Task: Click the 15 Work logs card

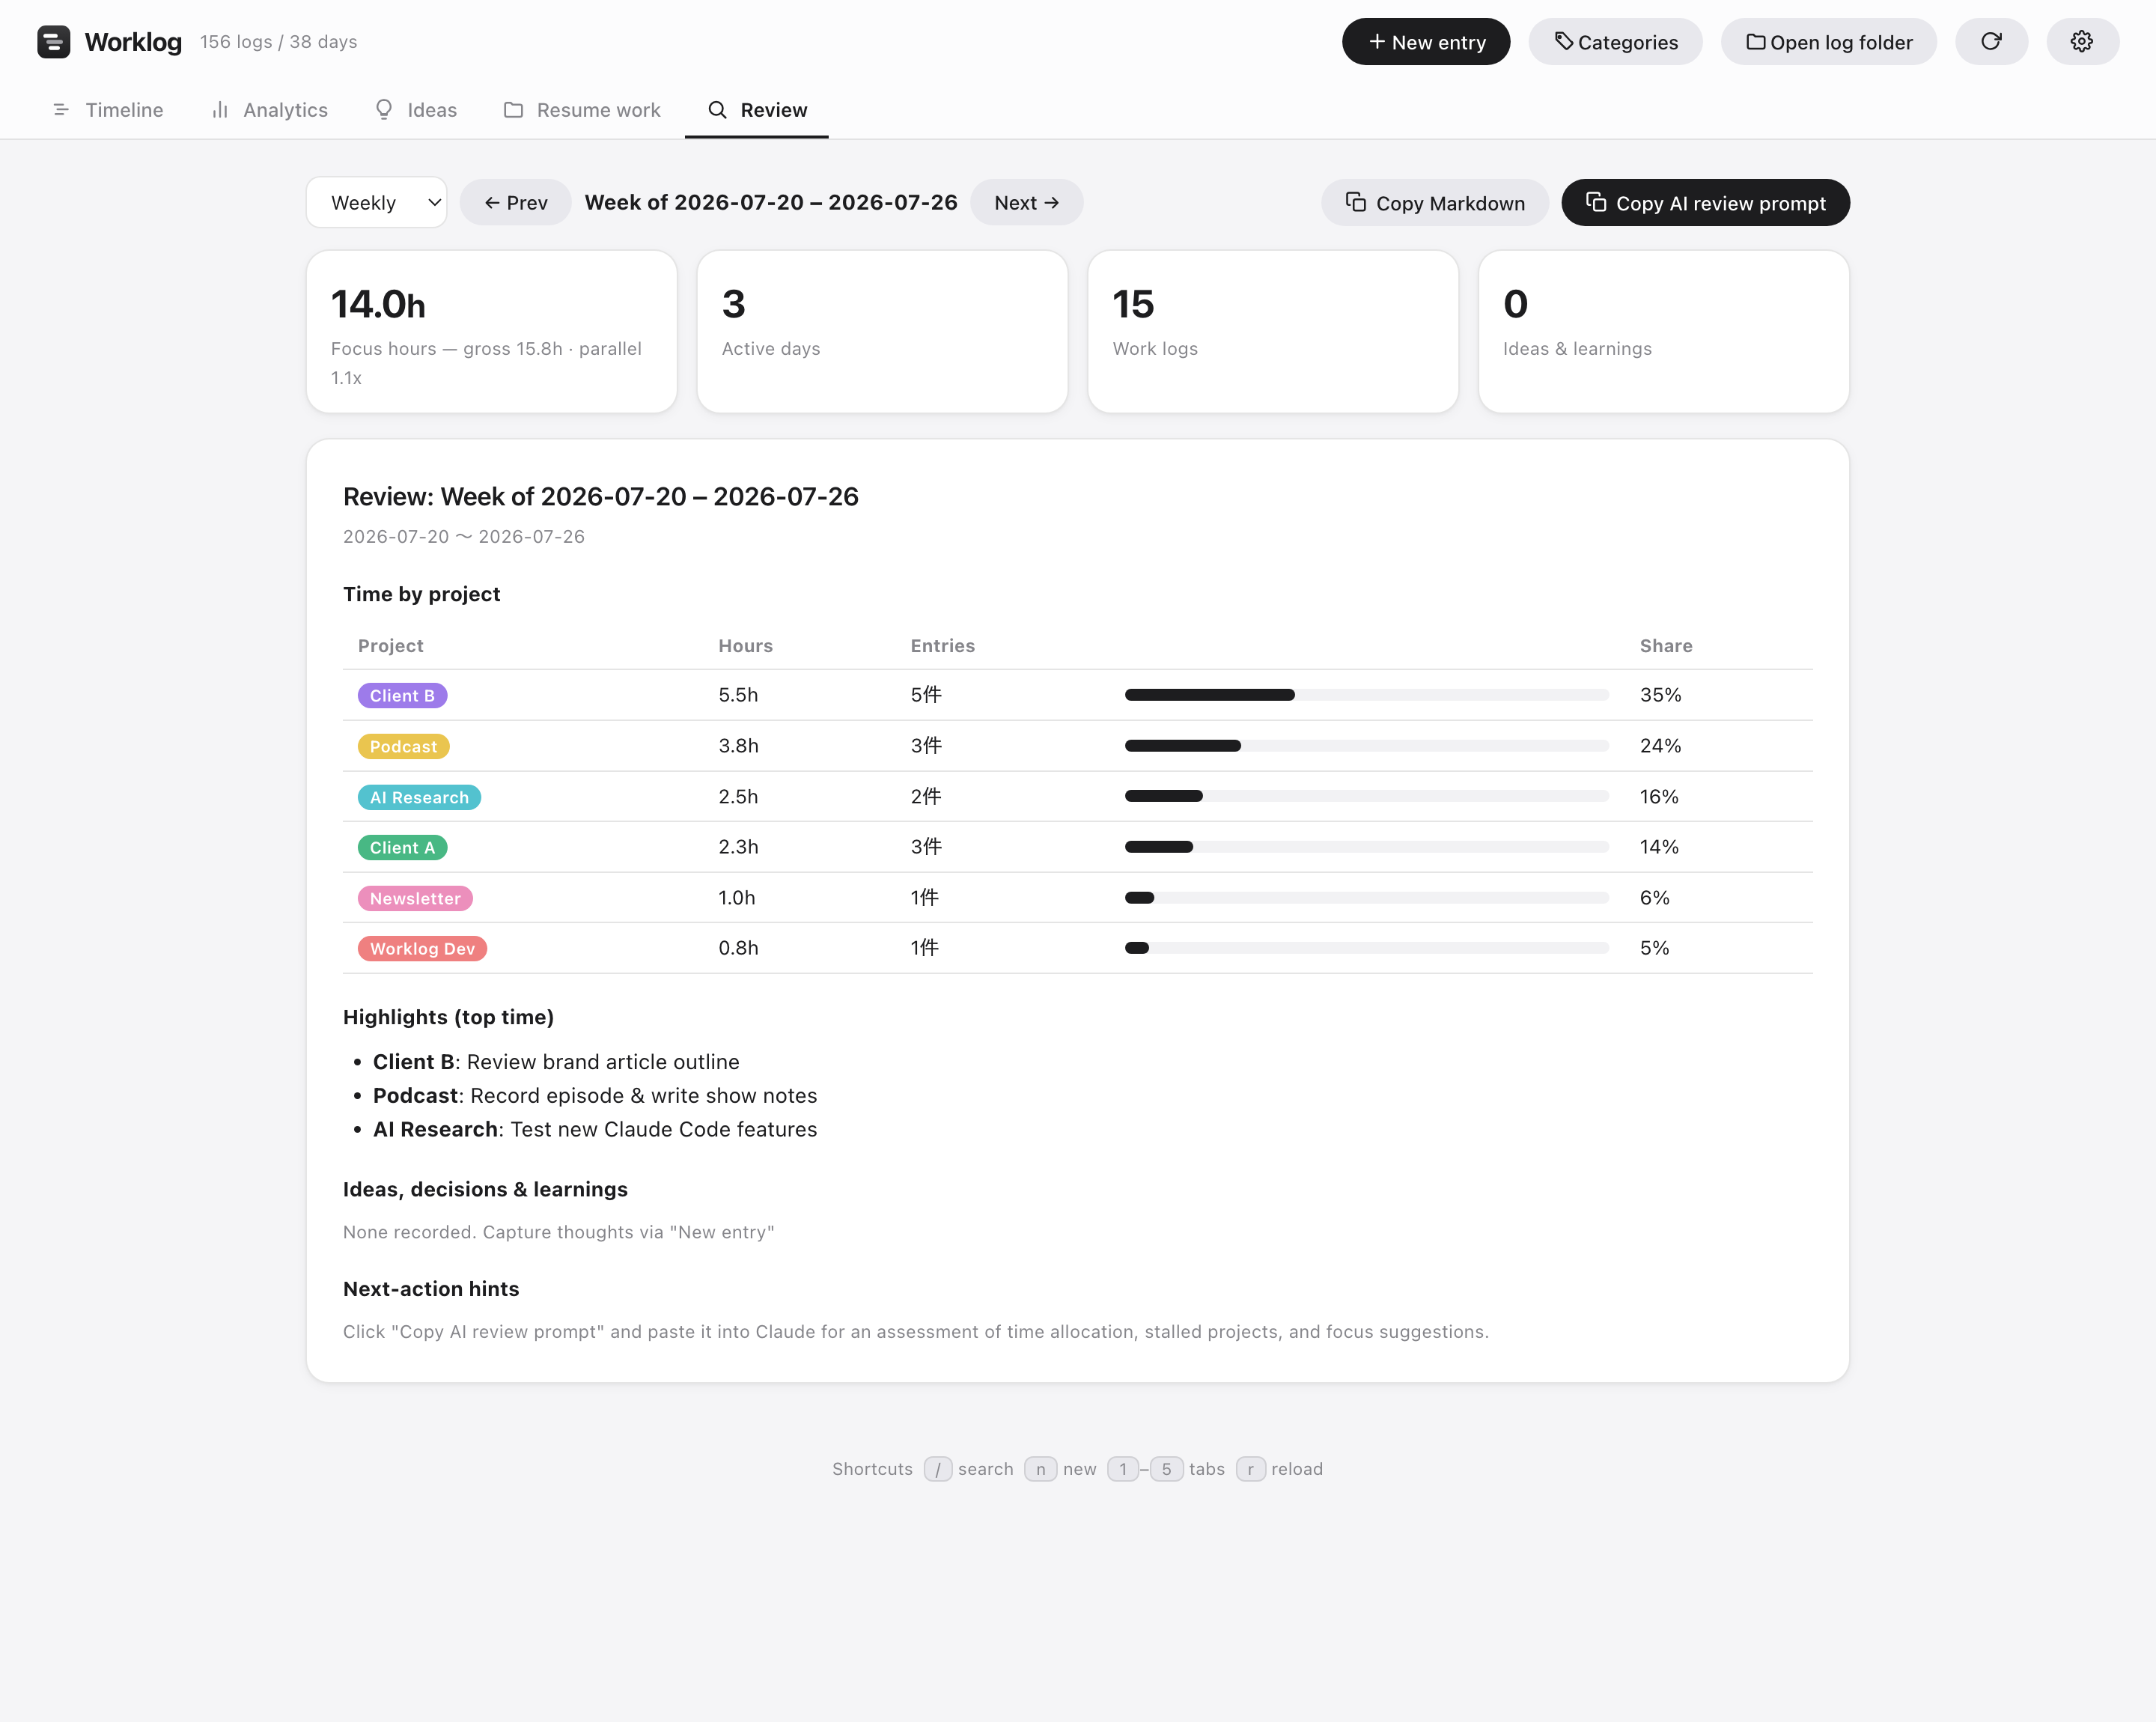Action: pyautogui.click(x=1273, y=332)
